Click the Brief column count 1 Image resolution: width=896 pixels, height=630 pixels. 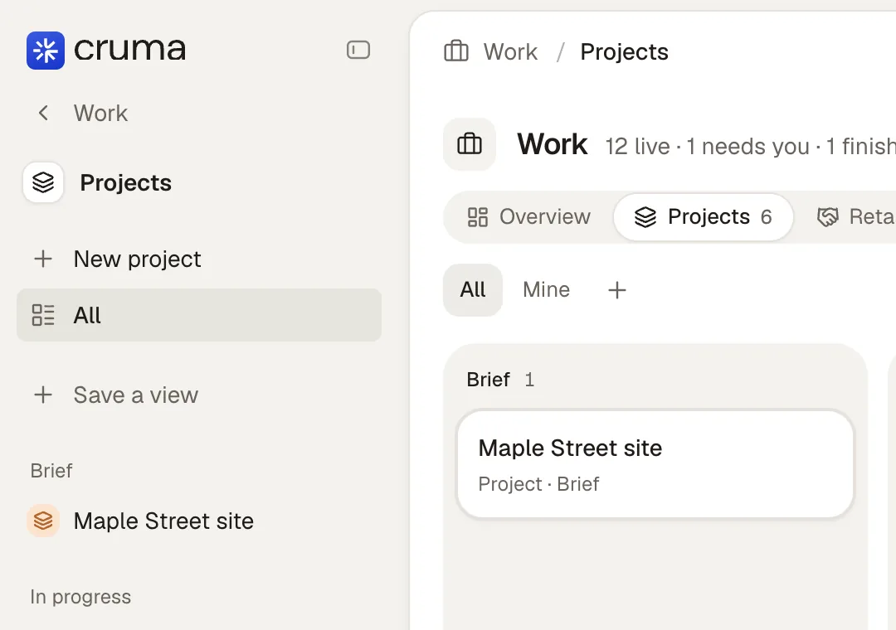529,380
